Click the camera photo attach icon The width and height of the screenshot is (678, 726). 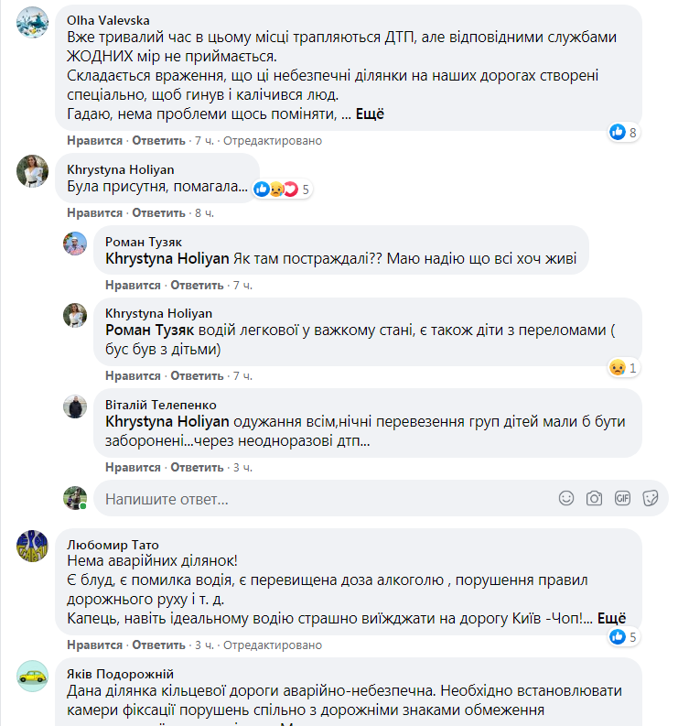click(x=594, y=498)
